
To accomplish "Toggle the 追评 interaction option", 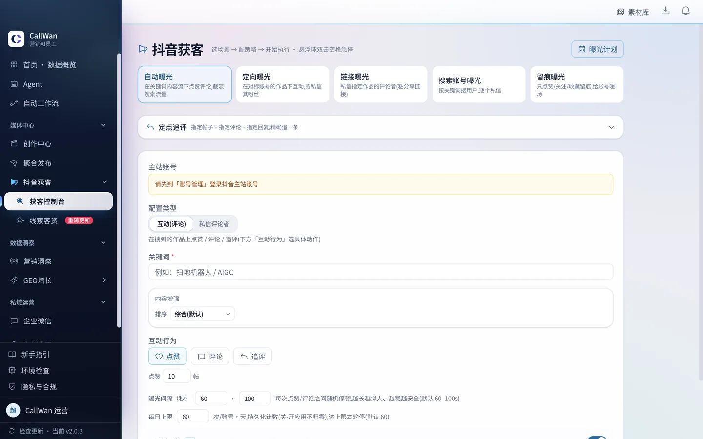I will (252, 357).
